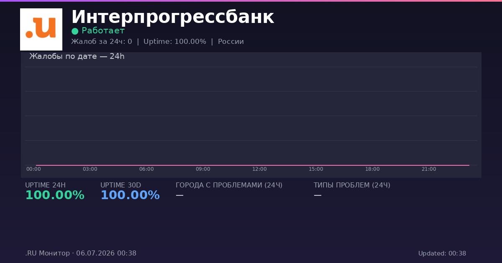Click the 00:00 marker on chart axis
Viewport: 502px width, 263px height.
coord(33,169)
